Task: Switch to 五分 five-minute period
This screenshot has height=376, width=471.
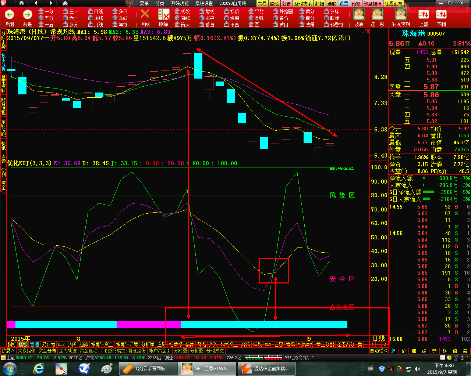Action: (46, 18)
